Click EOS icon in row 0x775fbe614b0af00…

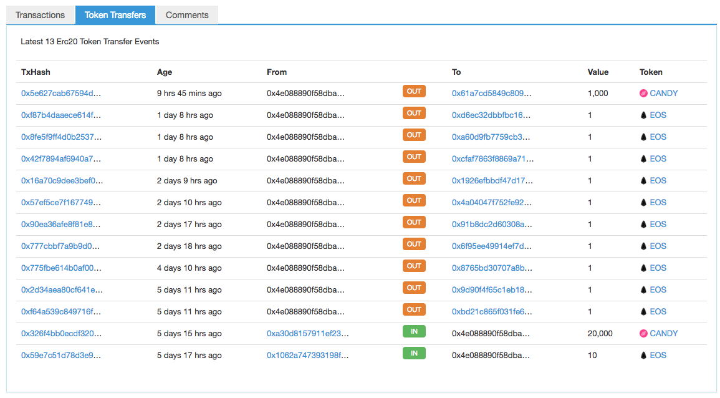click(x=643, y=268)
